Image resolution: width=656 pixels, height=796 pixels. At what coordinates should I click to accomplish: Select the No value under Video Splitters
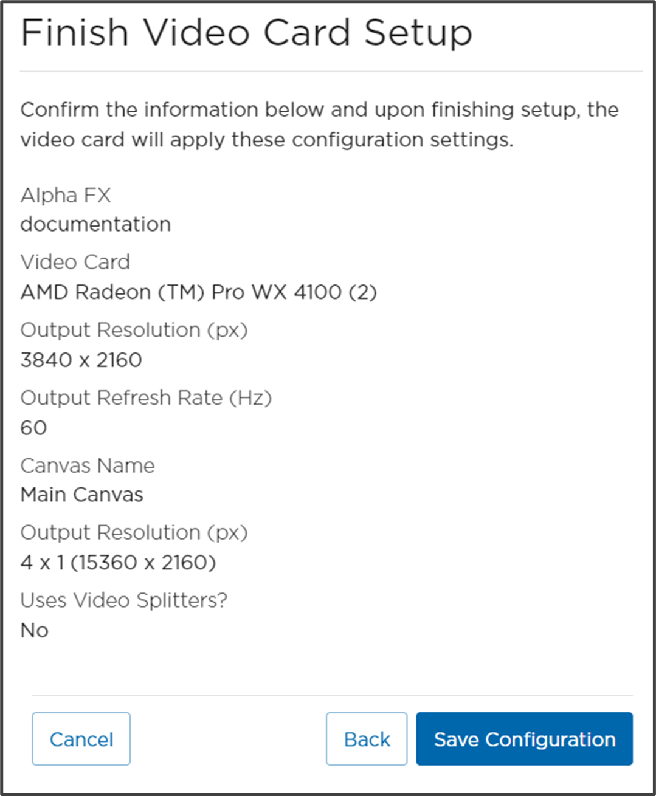point(34,630)
